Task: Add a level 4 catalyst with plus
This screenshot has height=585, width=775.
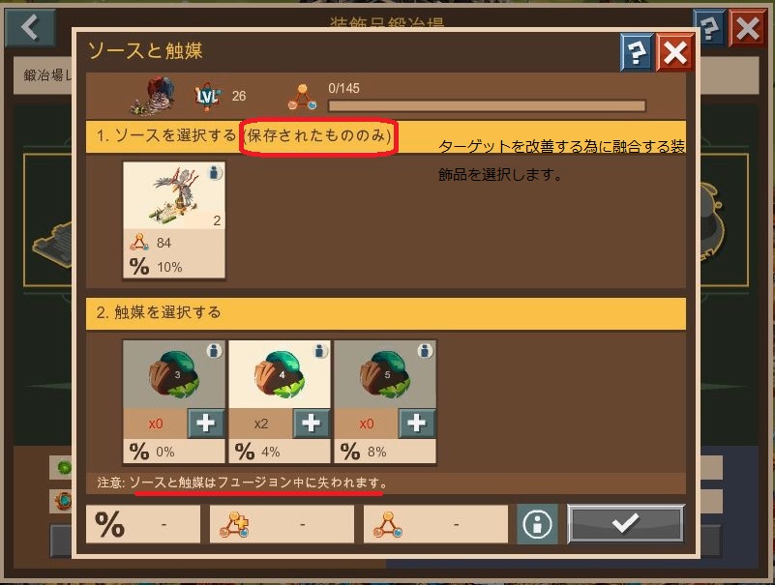Action: 311,423
